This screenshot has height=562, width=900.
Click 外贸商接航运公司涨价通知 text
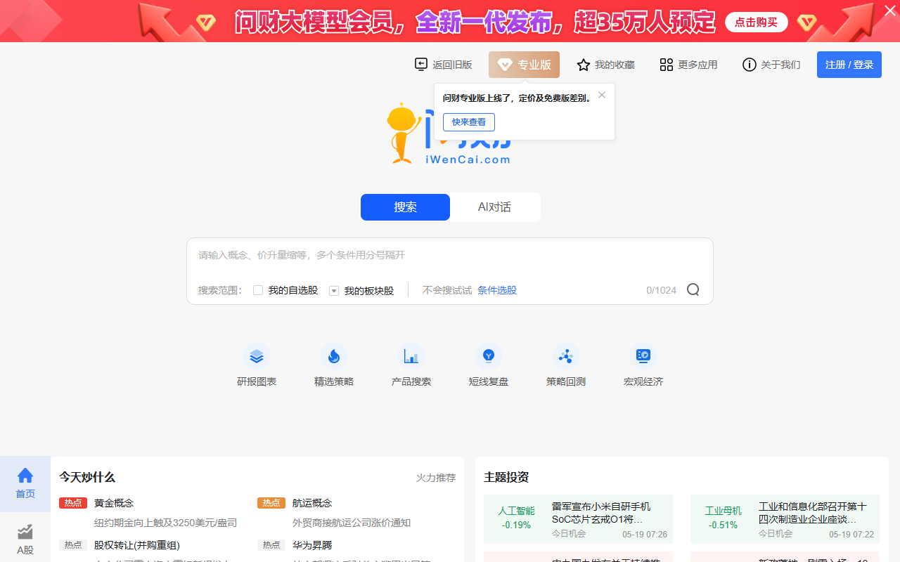352,523
